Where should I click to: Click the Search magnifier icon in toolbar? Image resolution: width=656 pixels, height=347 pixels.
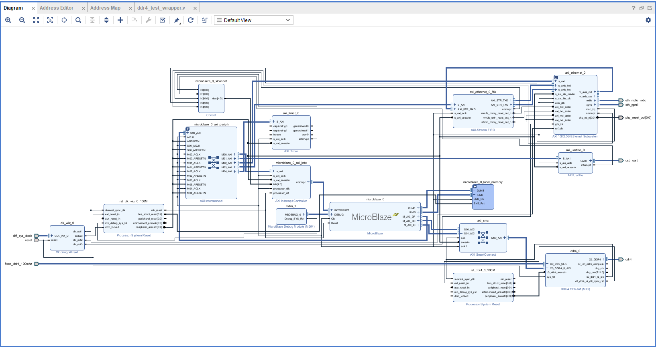78,20
